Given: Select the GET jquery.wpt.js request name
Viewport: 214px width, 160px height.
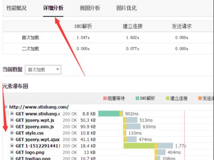Looking at the screenshot, I should click(35, 120).
